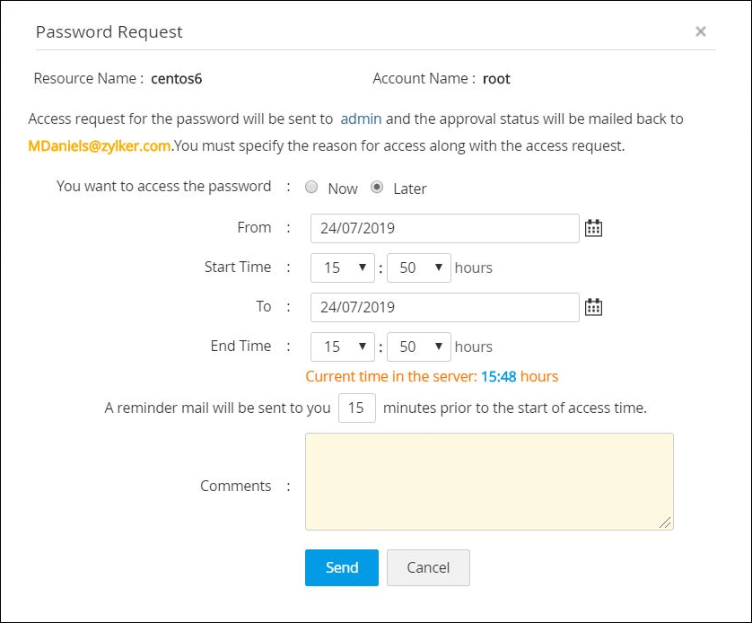
Task: Grab the Comments box resize handle
Action: point(665,522)
